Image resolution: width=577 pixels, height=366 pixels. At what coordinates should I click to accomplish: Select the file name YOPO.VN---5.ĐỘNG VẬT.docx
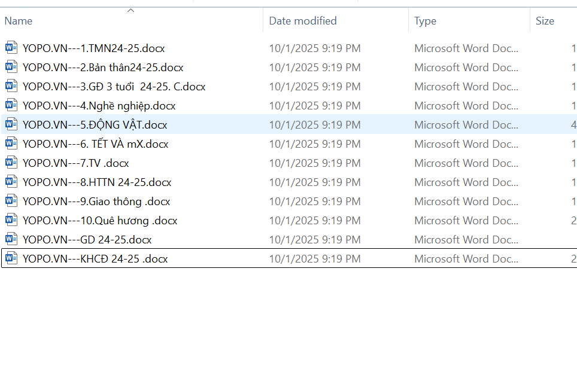pyautogui.click(x=95, y=125)
